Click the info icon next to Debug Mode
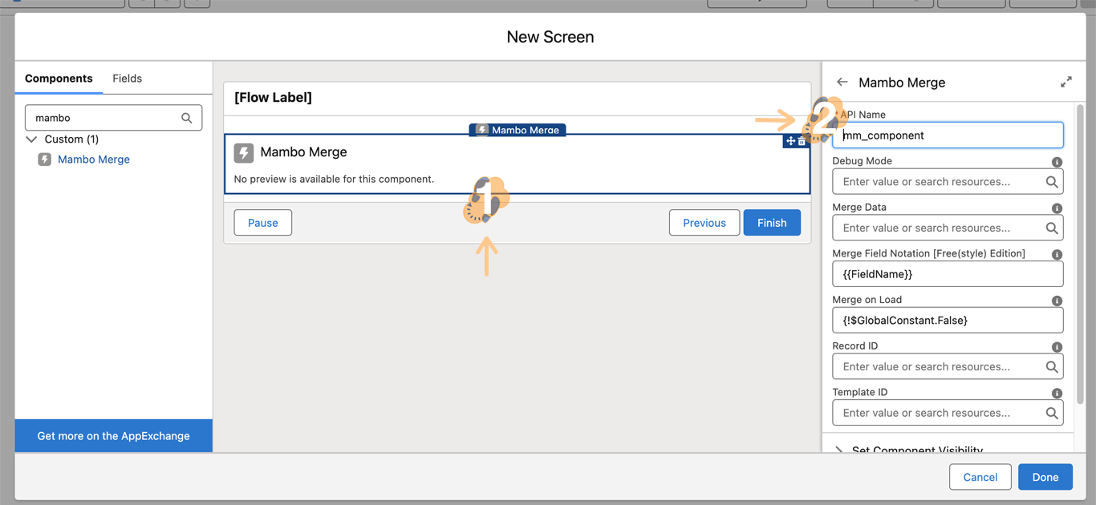The width and height of the screenshot is (1096, 505). tap(1057, 162)
